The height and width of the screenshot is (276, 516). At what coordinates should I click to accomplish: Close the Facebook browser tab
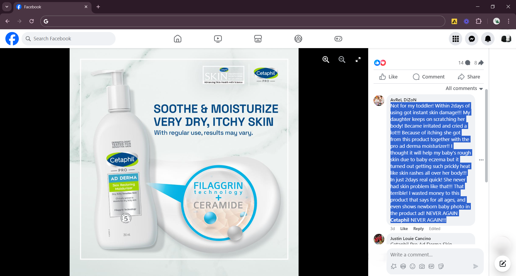coord(86,7)
